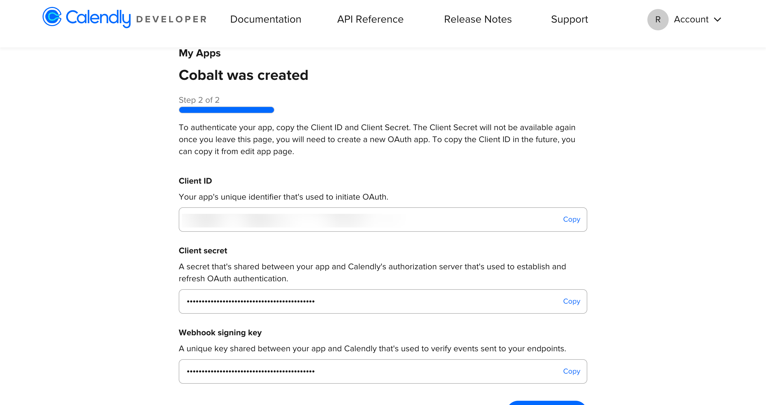Open Release Notes page
This screenshot has width=766, height=405.
pyautogui.click(x=478, y=19)
